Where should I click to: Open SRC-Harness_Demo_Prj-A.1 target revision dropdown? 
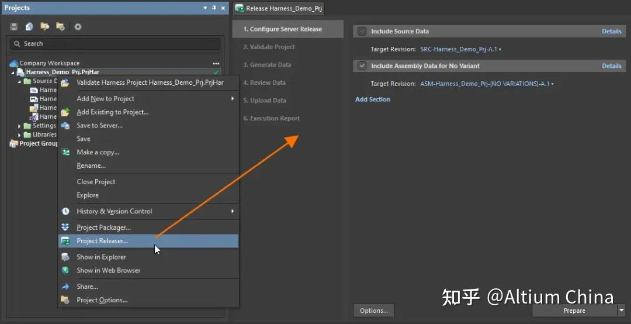pyautogui.click(x=461, y=49)
